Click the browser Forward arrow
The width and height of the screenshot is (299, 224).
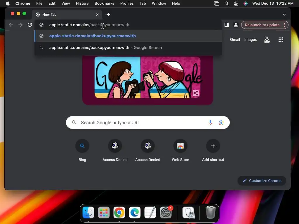[x=20, y=25]
